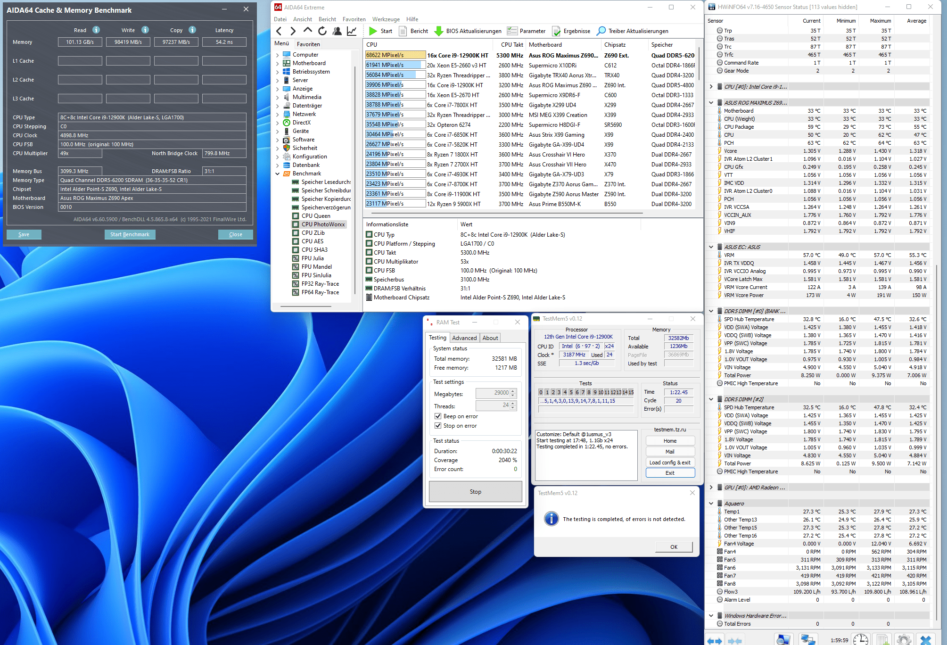Screen dimensions: 947x645
Task: Collapse ASUS ROG MAXIMUS Z69 sensor group
Action: (x=711, y=103)
